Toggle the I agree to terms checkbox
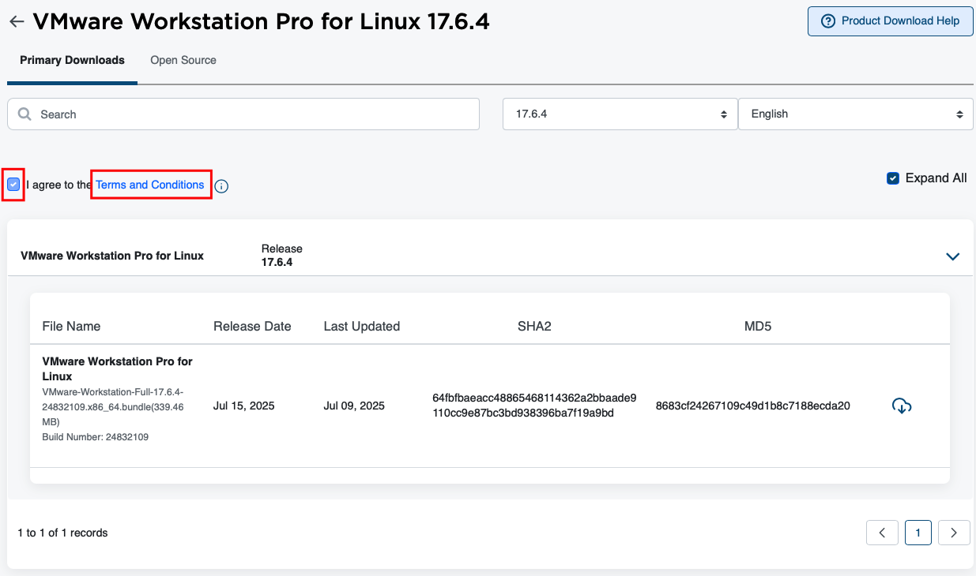Viewport: 976px width, 576px height. tap(13, 185)
